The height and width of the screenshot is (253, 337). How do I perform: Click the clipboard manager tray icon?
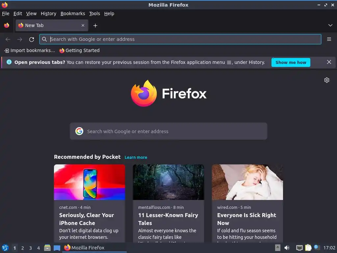coord(308,248)
